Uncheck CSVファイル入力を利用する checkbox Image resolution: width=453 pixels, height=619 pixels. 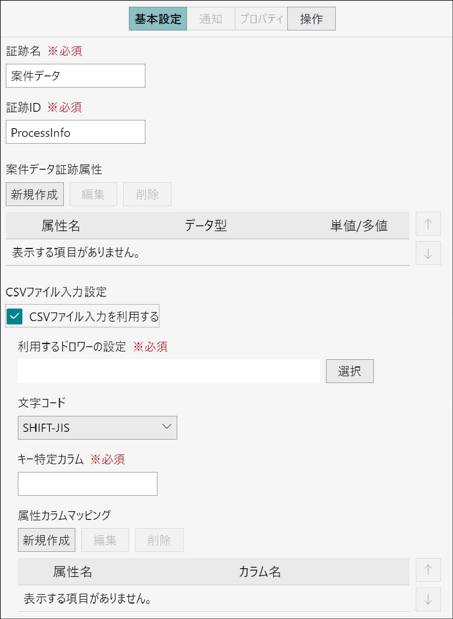pos(15,317)
